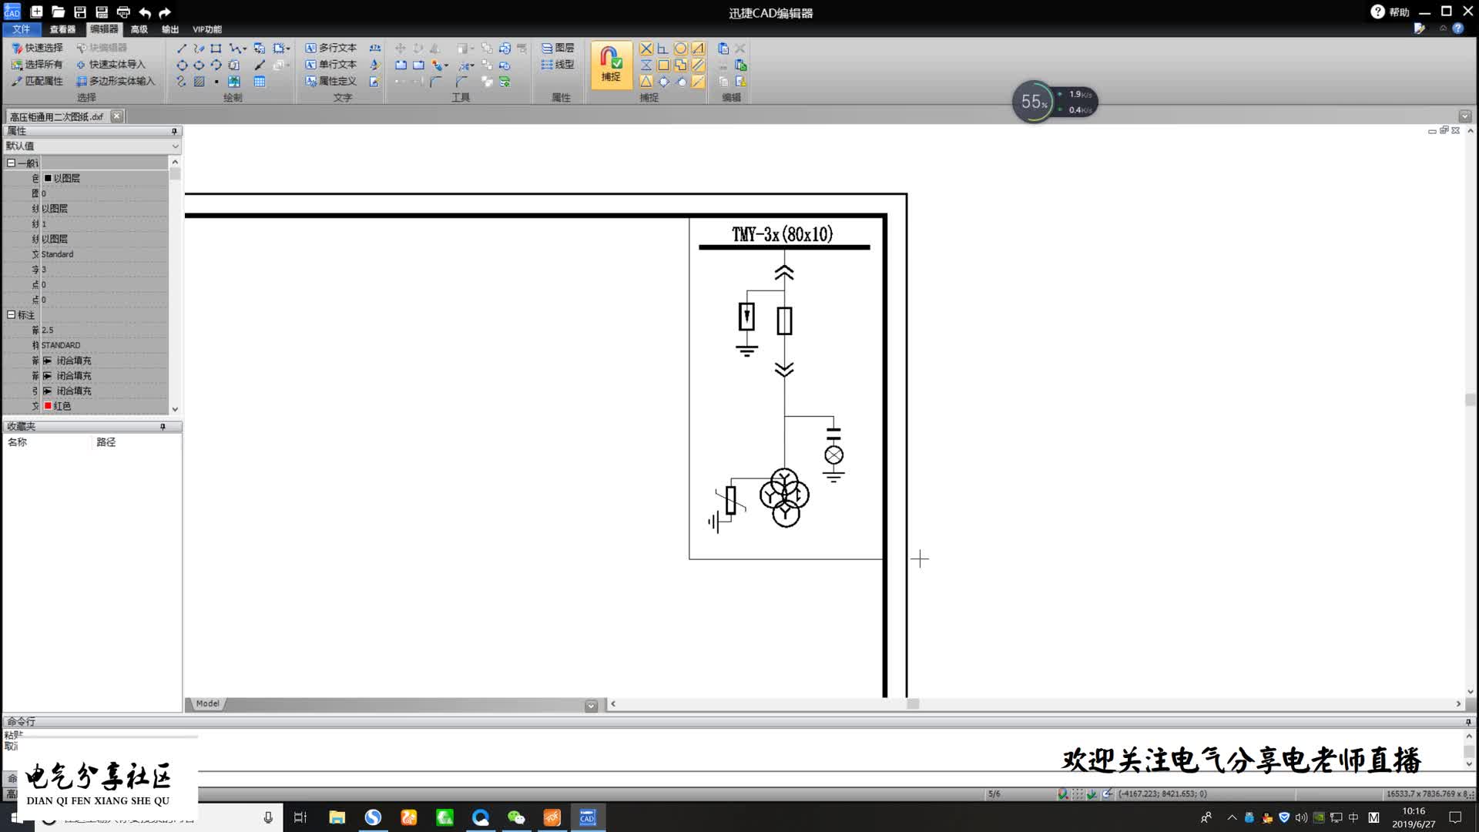Viewport: 1479px width, 832px height.
Task: Switch to the 输出 ribbon tab
Action: pyautogui.click(x=170, y=29)
